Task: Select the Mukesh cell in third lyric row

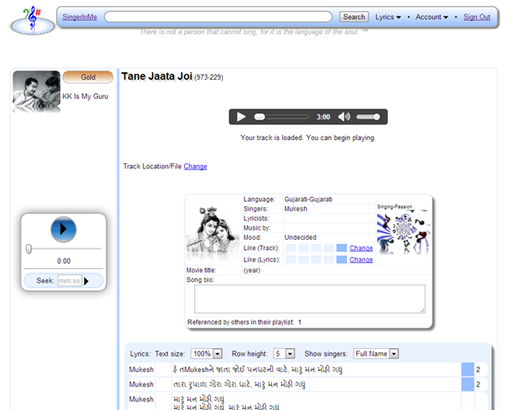Action: (141, 400)
